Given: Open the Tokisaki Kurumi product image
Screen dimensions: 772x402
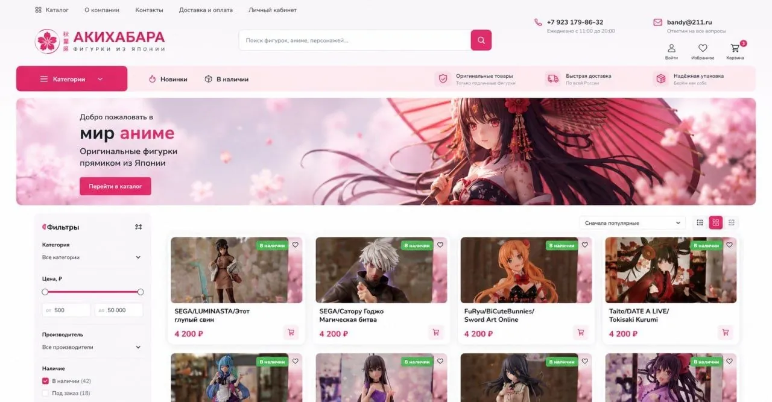Looking at the screenshot, I should pos(671,270).
